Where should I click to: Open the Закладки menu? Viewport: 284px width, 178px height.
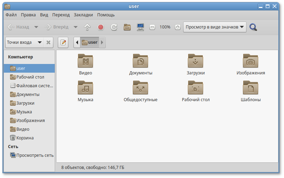pyautogui.click(x=83, y=15)
